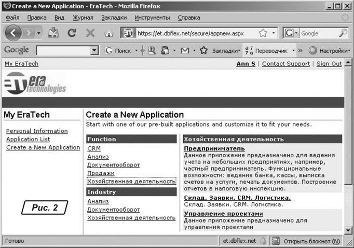This screenshot has height=248, width=354.
Task: Click the Downloads icon in navigation toolbar
Action: tap(53, 33)
